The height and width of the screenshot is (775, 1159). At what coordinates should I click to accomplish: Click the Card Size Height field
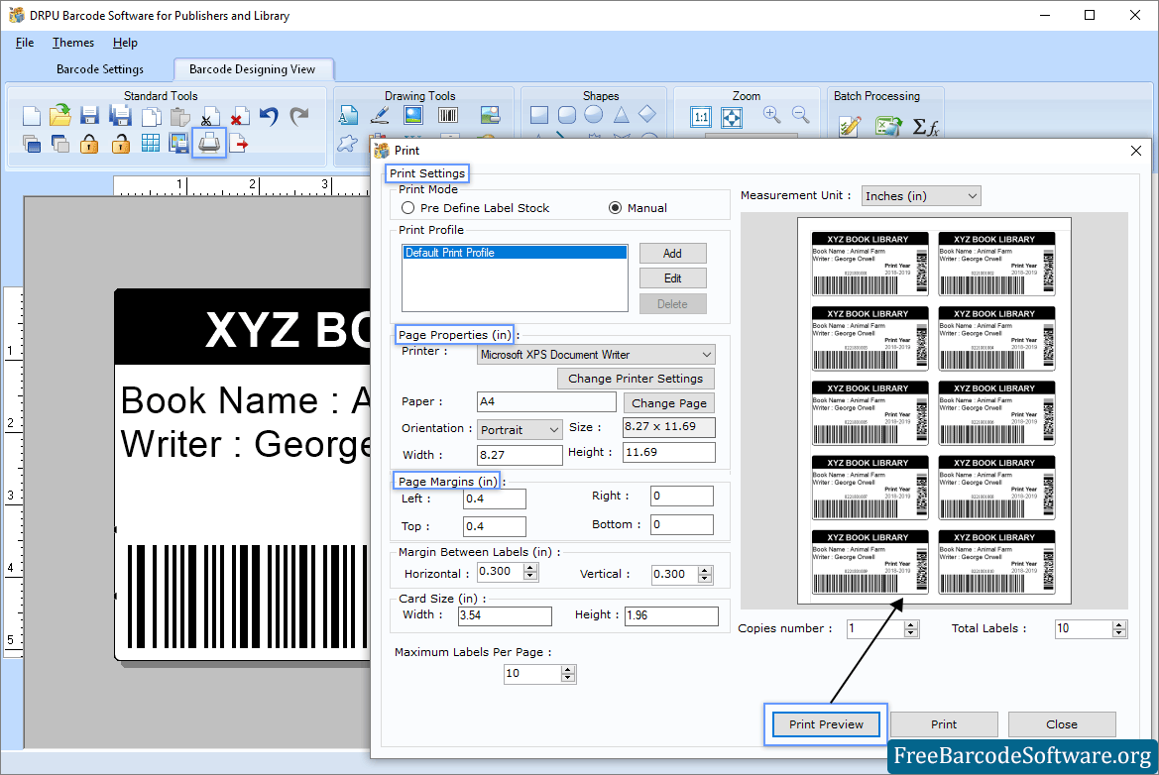point(671,615)
